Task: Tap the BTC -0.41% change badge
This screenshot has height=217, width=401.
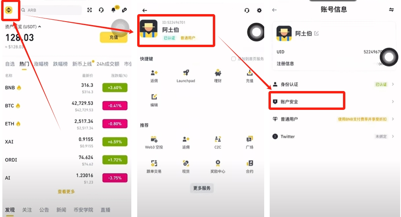Action: coord(115,106)
